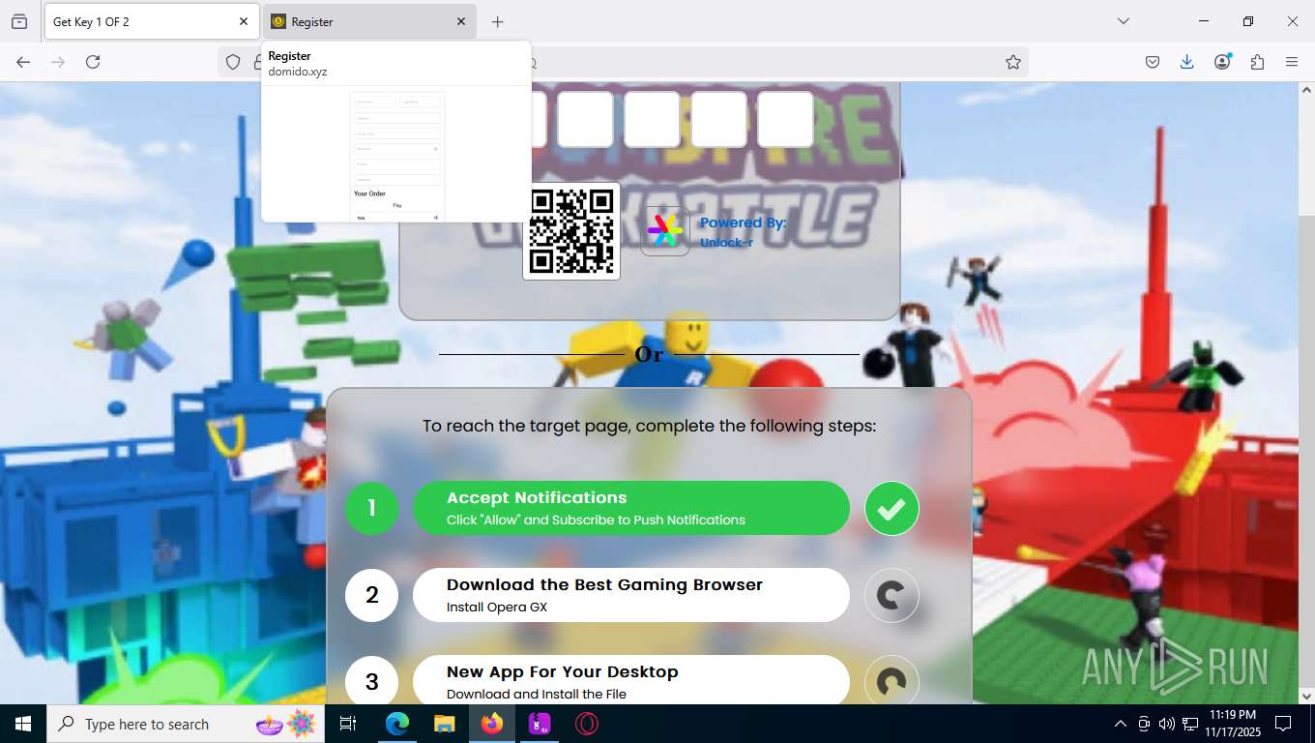Open volume control in tray
The width and height of the screenshot is (1315, 743).
[1166, 724]
